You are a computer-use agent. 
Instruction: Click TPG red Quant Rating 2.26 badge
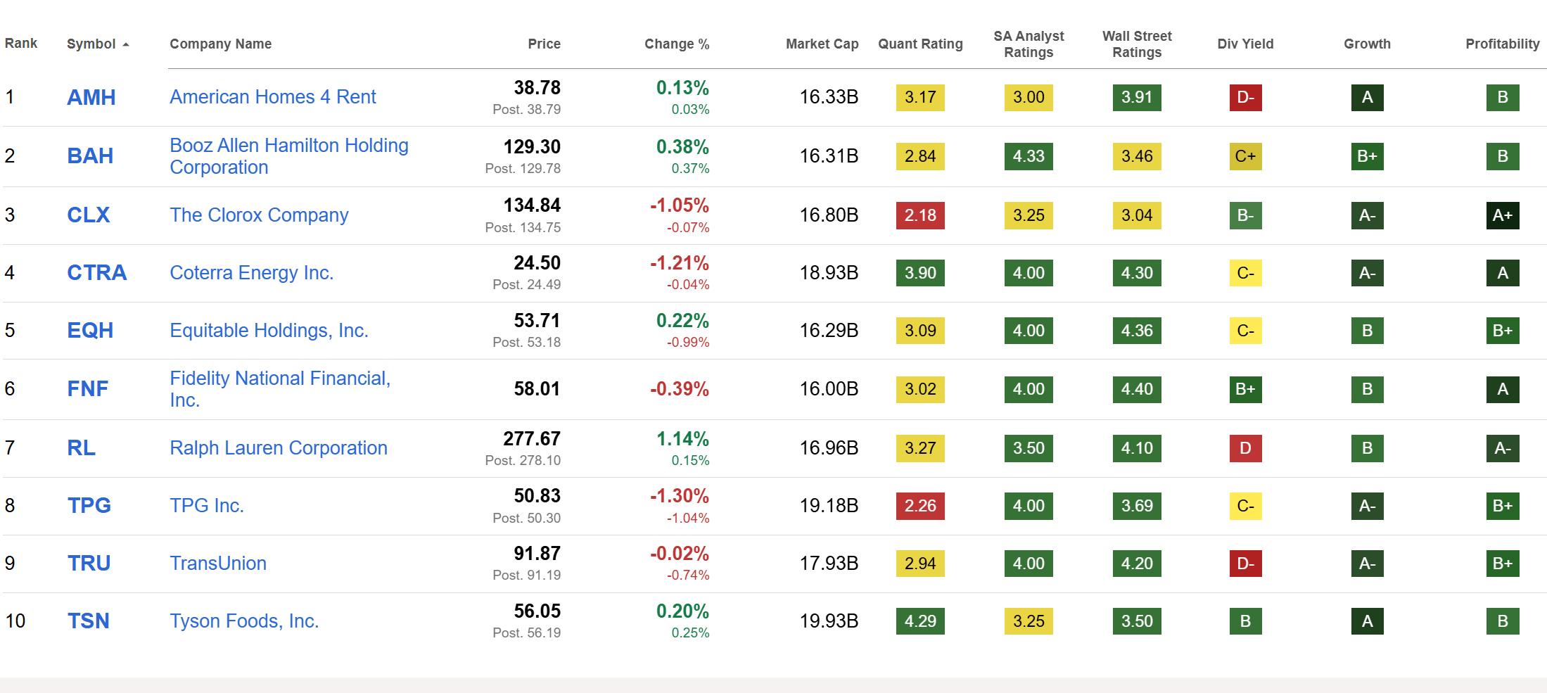click(x=920, y=506)
